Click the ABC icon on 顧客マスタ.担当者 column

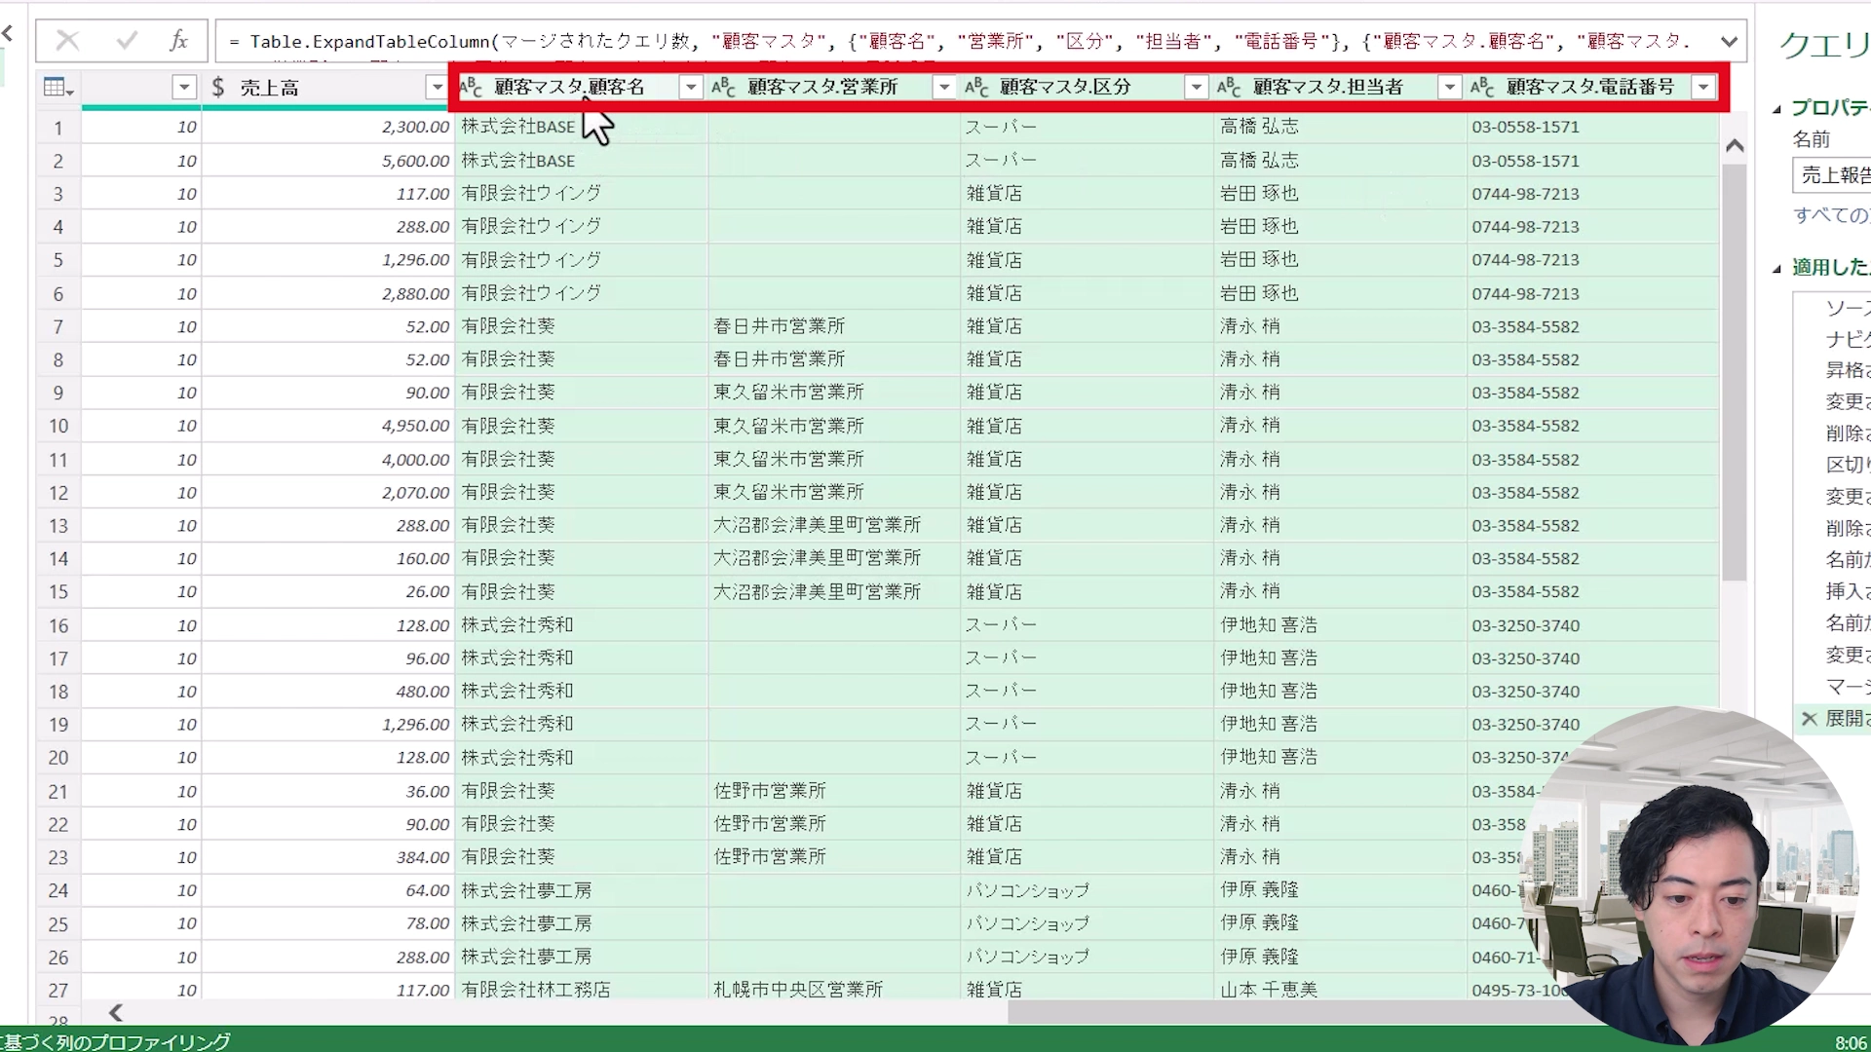[x=1229, y=86]
